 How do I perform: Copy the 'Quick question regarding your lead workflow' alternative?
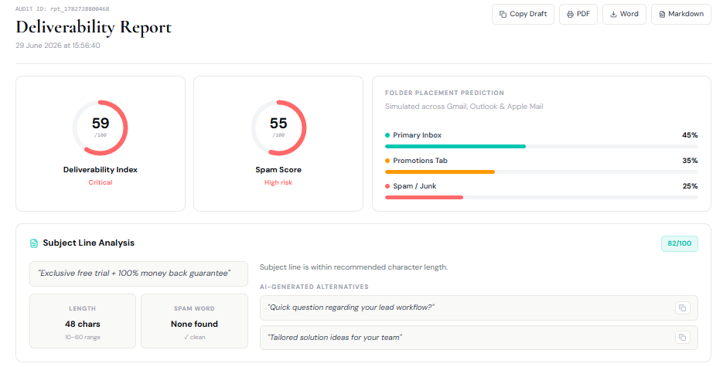point(683,308)
